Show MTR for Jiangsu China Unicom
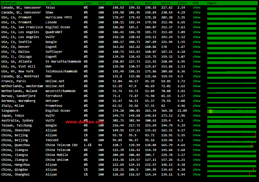The height and width of the screenshot is (182, 259). tap(197, 160)
